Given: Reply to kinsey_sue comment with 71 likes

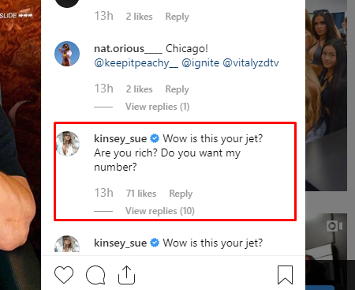Looking at the screenshot, I should 181,194.
